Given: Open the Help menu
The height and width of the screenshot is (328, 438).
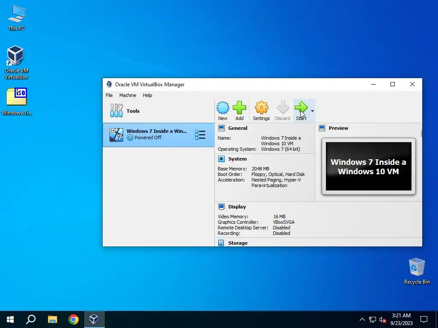Looking at the screenshot, I should coord(148,95).
